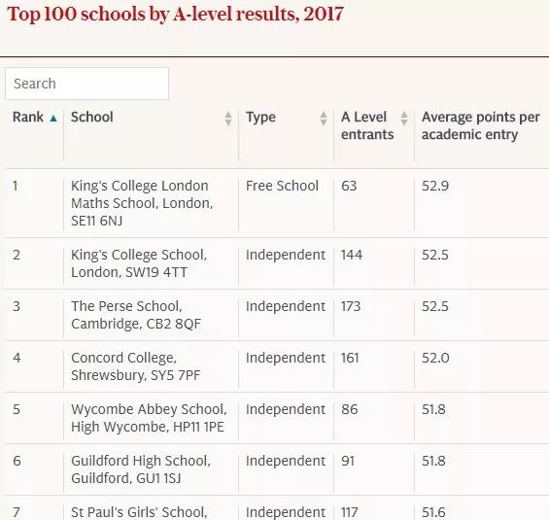The width and height of the screenshot is (549, 520).
Task: Click the Rank ascending sort arrow
Action: [53, 119]
